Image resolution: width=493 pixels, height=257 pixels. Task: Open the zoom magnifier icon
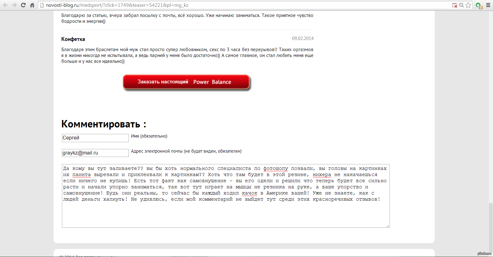461,5
